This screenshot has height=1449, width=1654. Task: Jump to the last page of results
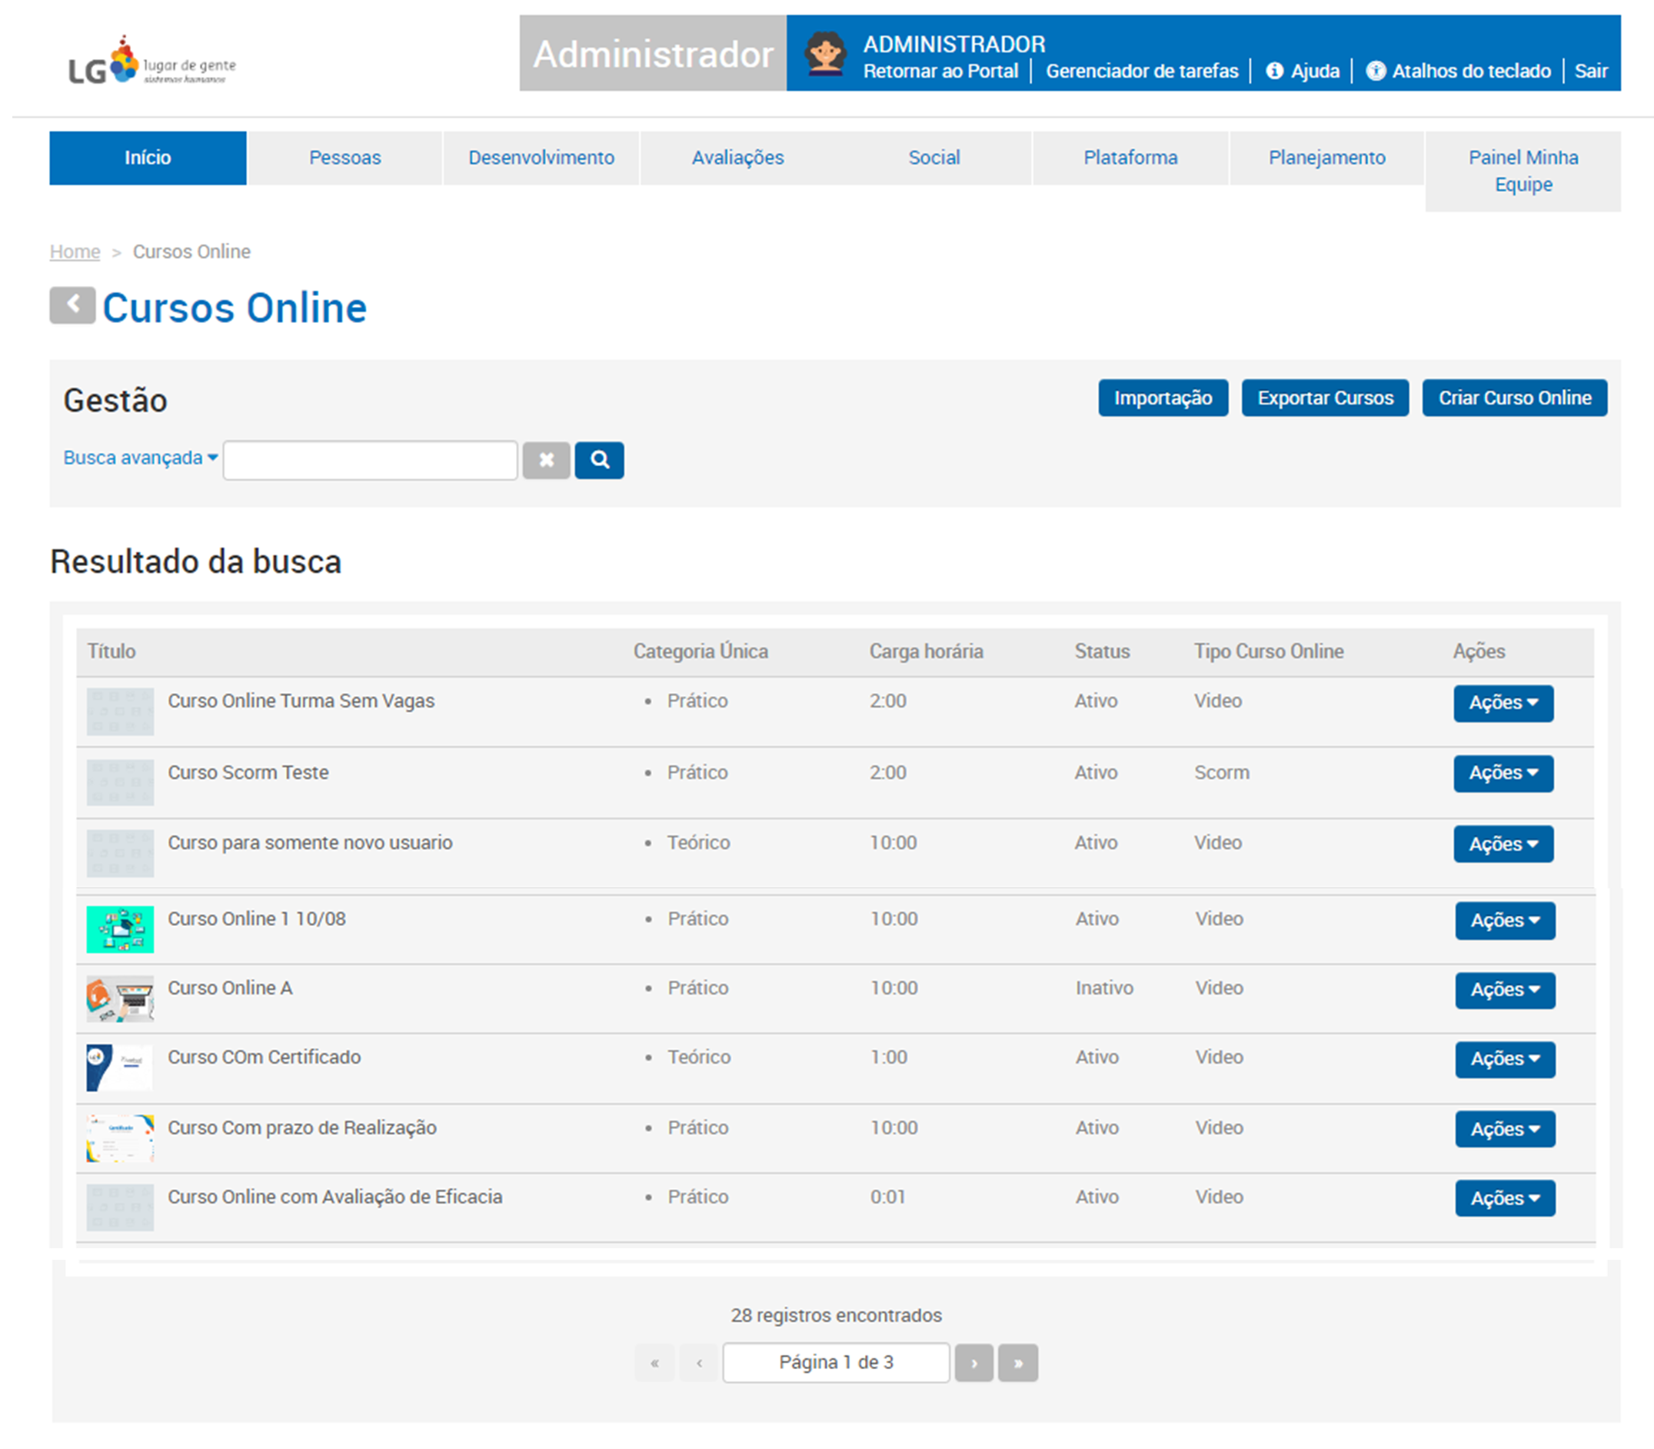tap(1018, 1363)
